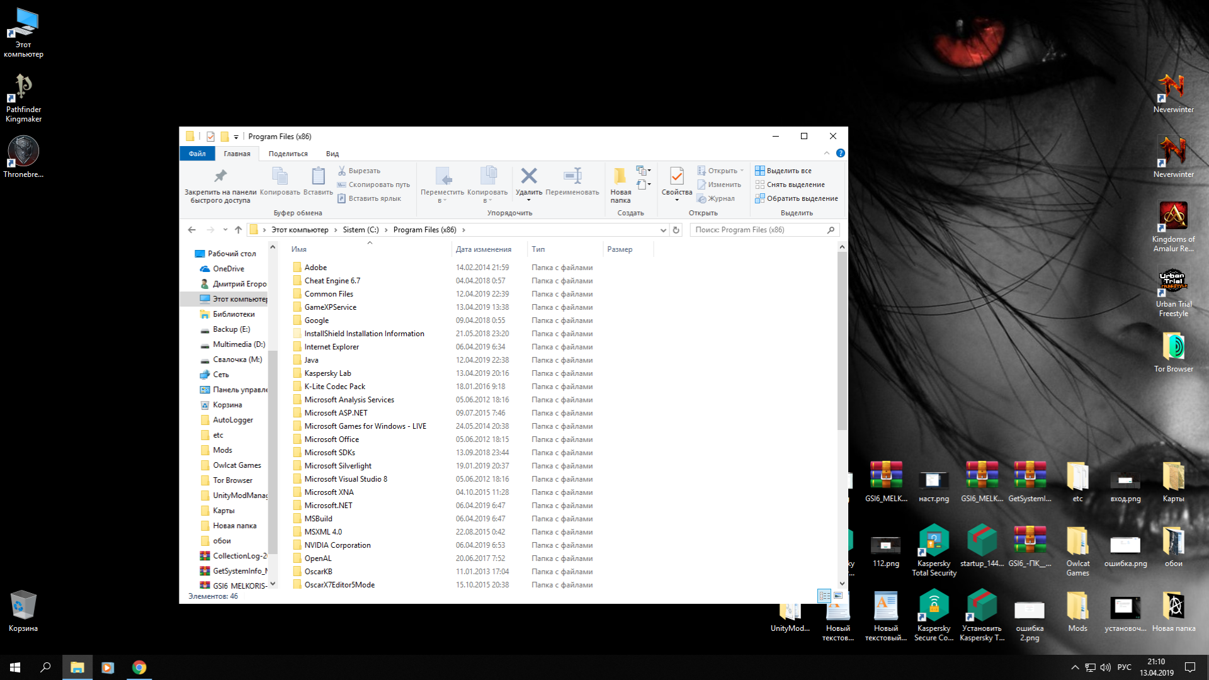Collapse the ribbon with the chevron
Image resolution: width=1209 pixels, height=680 pixels.
pyautogui.click(x=827, y=153)
